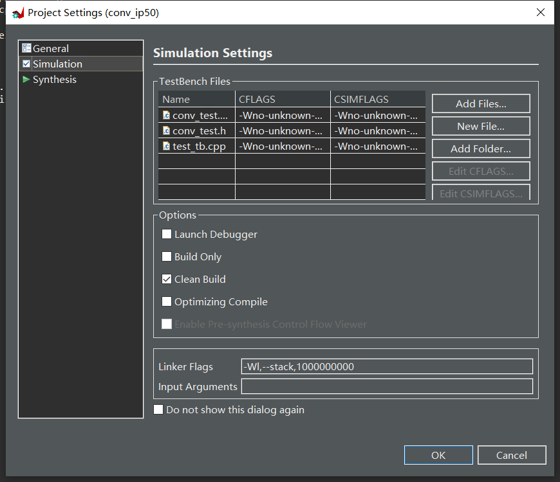Click the file icon beside test_tb.cpp

click(x=165, y=146)
